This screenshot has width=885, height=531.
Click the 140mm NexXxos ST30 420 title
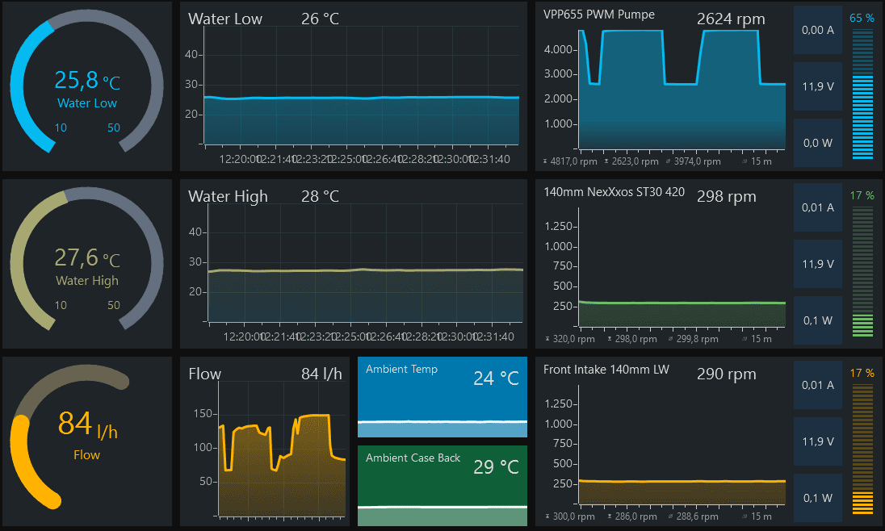coord(614,192)
